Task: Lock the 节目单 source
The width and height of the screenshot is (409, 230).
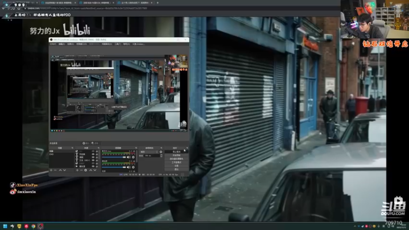Action: [x=97, y=154]
